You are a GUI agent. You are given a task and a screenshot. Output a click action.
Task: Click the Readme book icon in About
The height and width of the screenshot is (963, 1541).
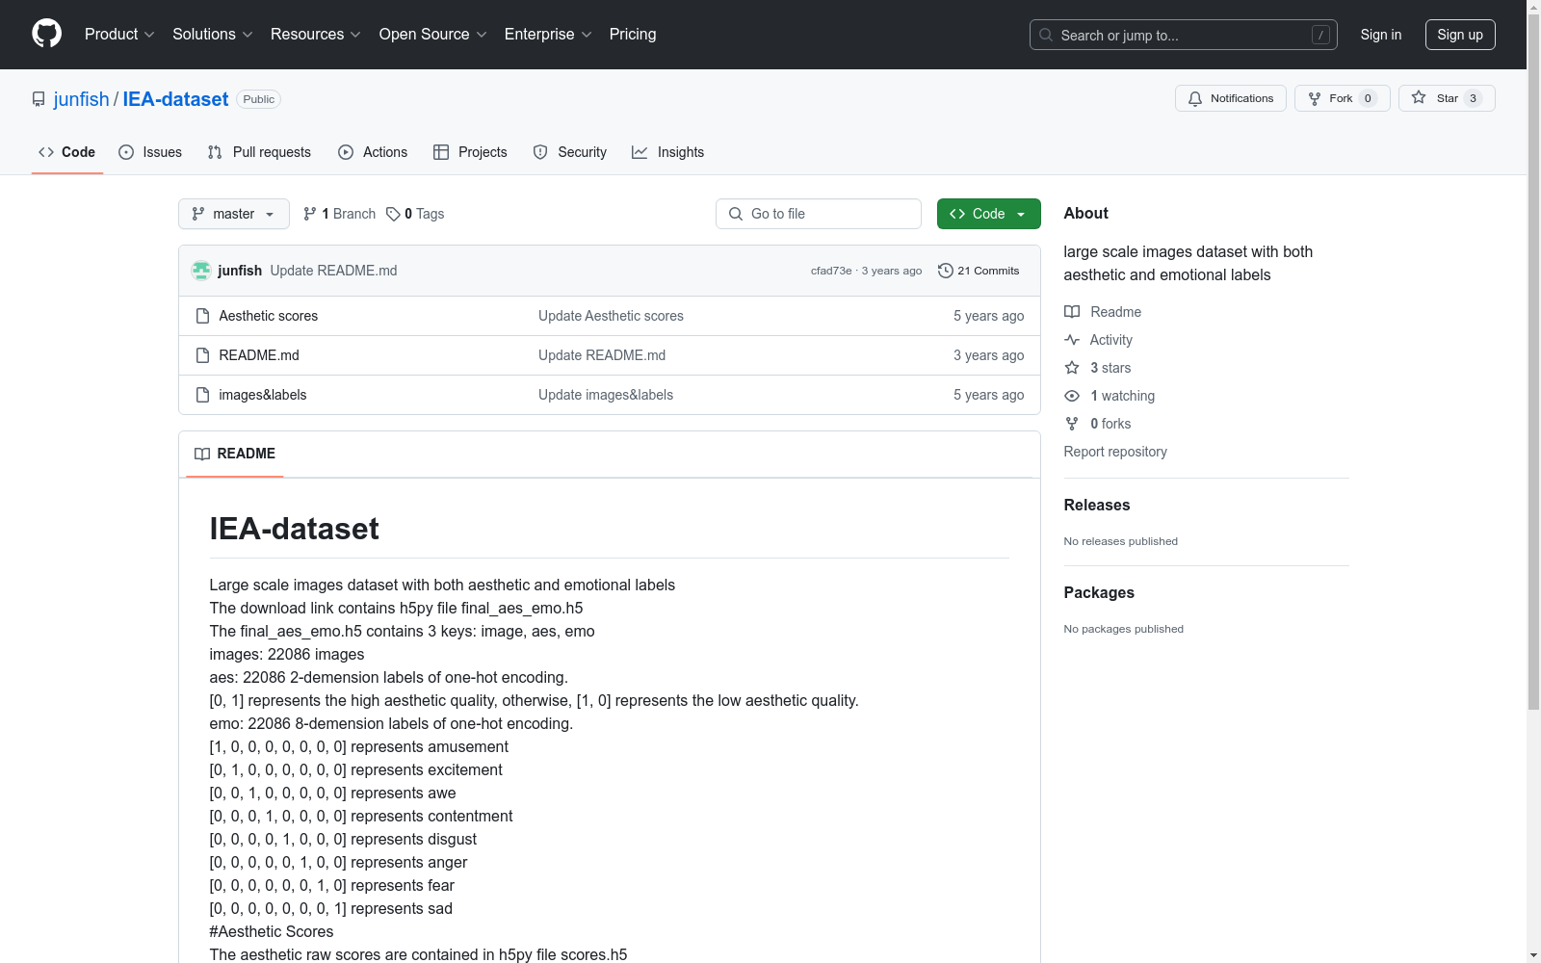(x=1072, y=312)
